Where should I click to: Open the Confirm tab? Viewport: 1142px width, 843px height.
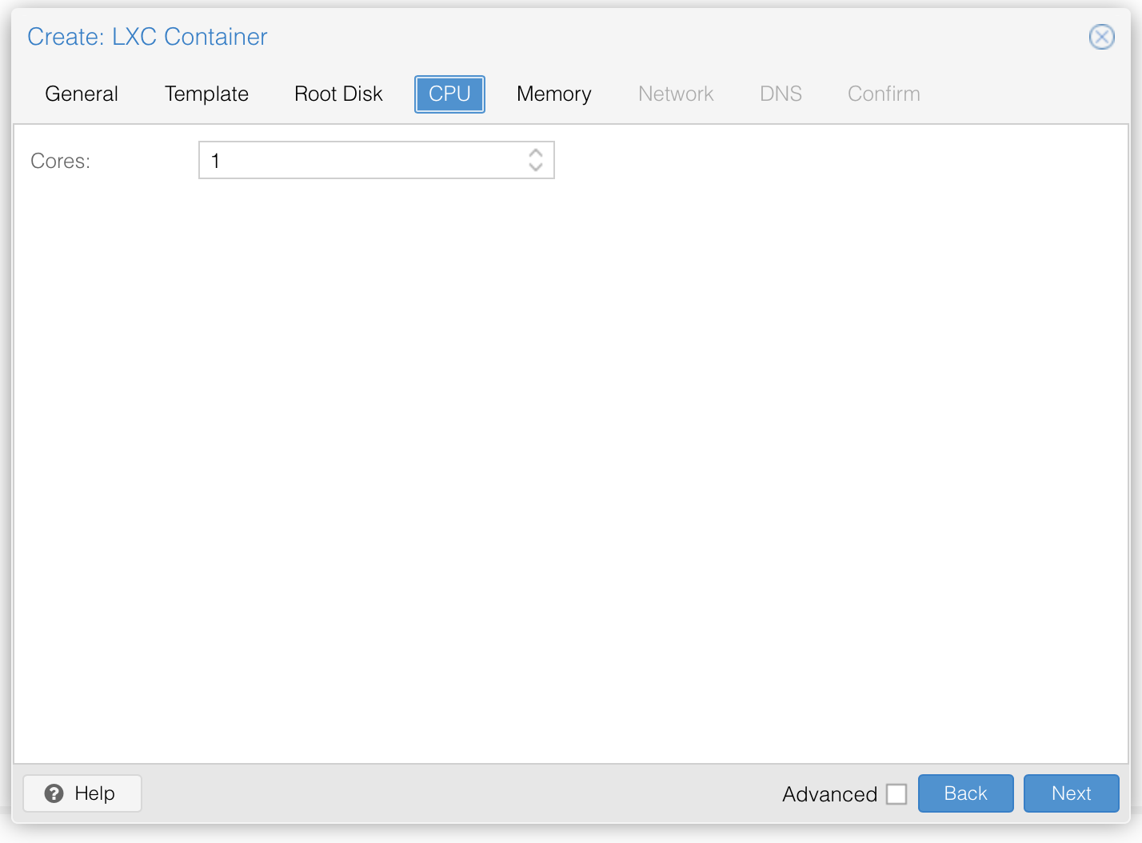tap(883, 94)
